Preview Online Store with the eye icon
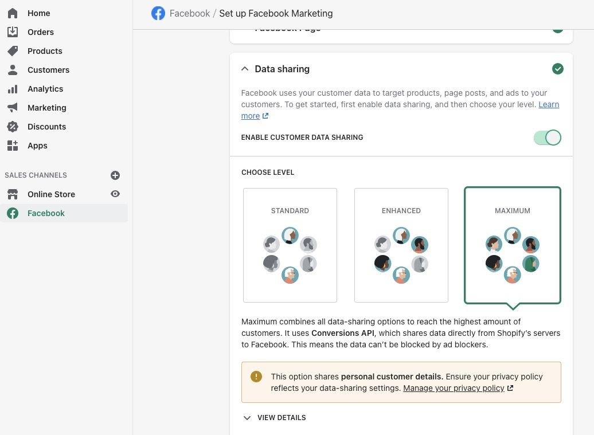This screenshot has width=594, height=435. (x=115, y=194)
